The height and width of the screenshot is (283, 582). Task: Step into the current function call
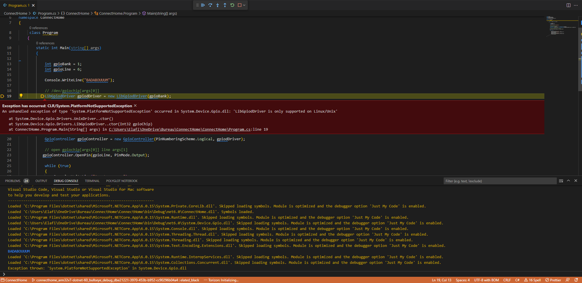click(x=218, y=5)
